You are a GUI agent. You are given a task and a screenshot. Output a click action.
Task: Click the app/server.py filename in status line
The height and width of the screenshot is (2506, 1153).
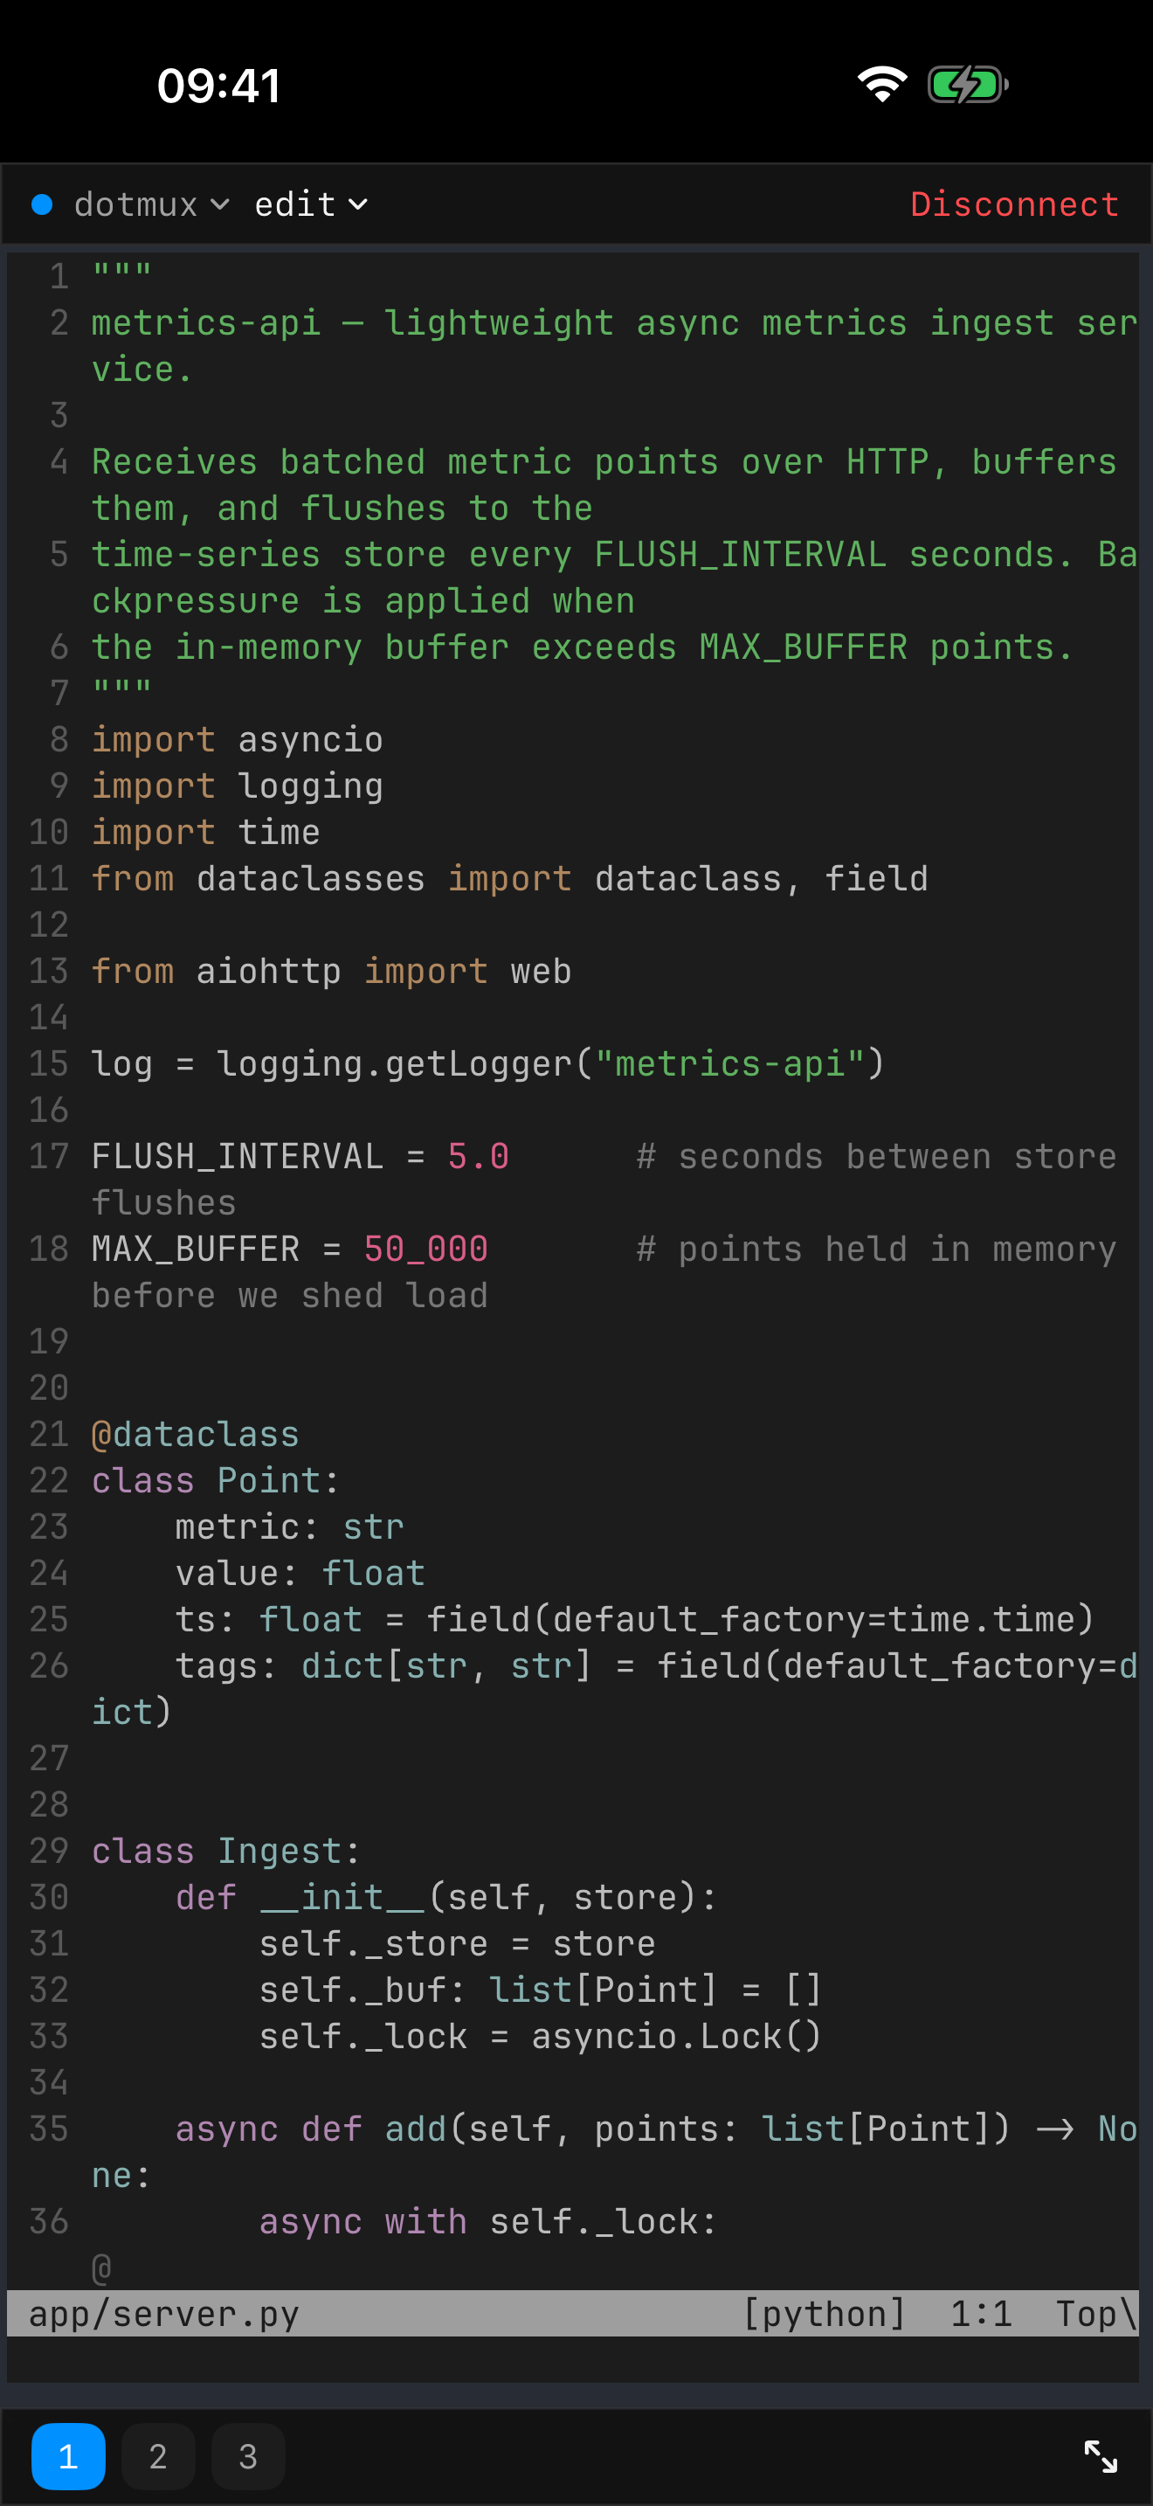tap(164, 2314)
